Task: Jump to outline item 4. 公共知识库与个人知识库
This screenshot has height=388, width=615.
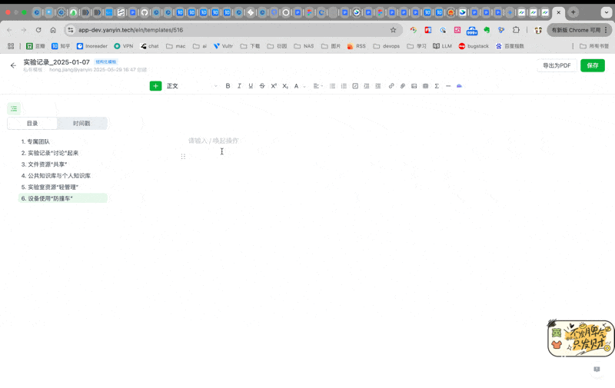Action: (x=55, y=176)
